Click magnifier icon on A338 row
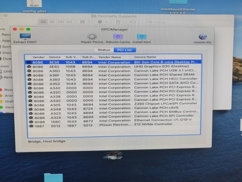 tap(30, 97)
